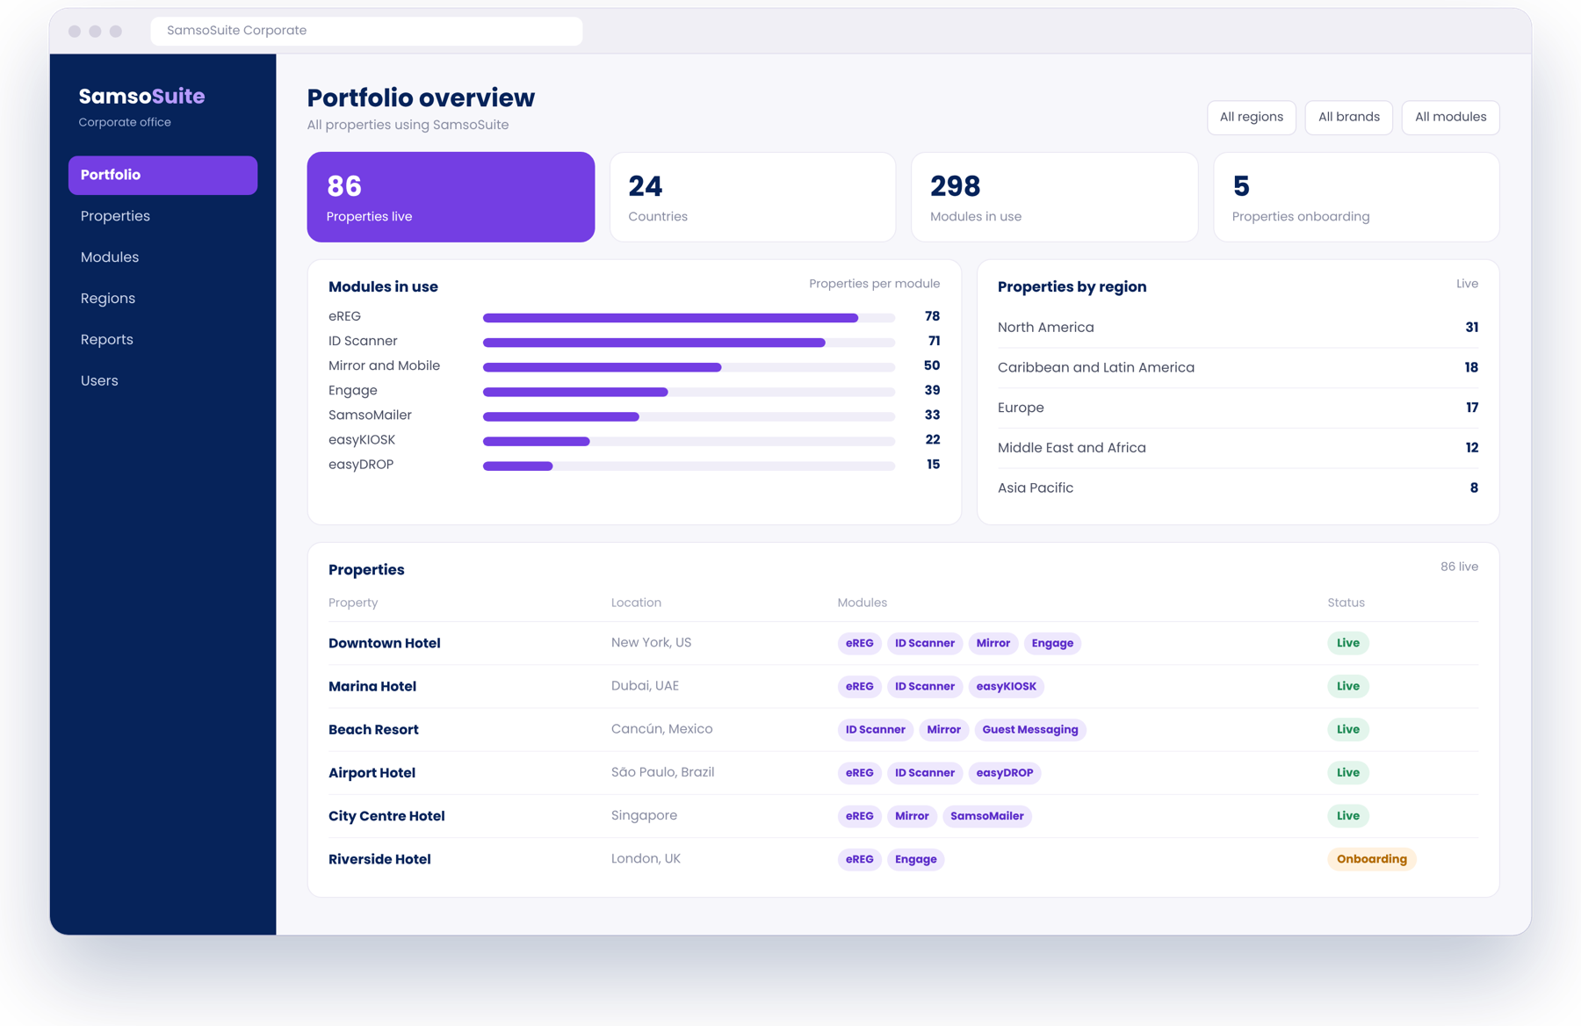
Task: Open the City Centre Hotel property
Action: tap(386, 816)
